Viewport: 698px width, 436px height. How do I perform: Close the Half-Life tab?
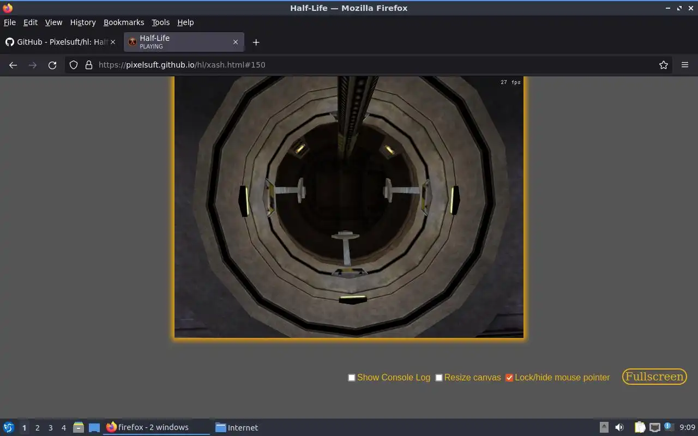coord(236,42)
